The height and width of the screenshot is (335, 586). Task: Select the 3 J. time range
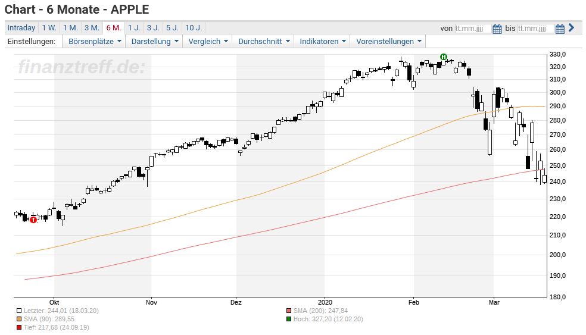coord(153,27)
